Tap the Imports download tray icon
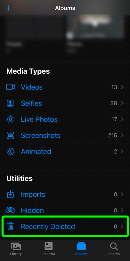Screen dimensions: 130x261 coord(10,194)
